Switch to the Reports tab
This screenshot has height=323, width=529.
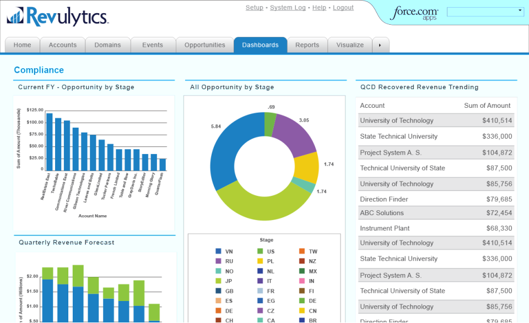(307, 45)
